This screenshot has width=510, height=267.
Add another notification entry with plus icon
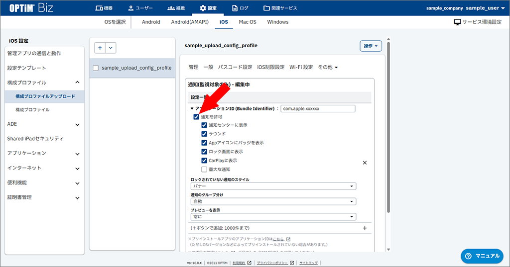365,228
